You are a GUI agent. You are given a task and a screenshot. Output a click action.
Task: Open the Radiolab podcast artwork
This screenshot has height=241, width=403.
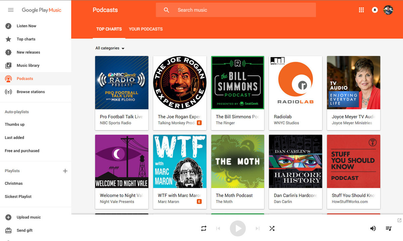pos(296,83)
